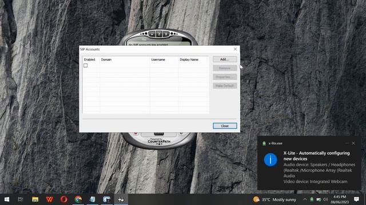Dismiss the x-lite.exe notification with its X
The width and height of the screenshot is (366, 205).
(353, 143)
